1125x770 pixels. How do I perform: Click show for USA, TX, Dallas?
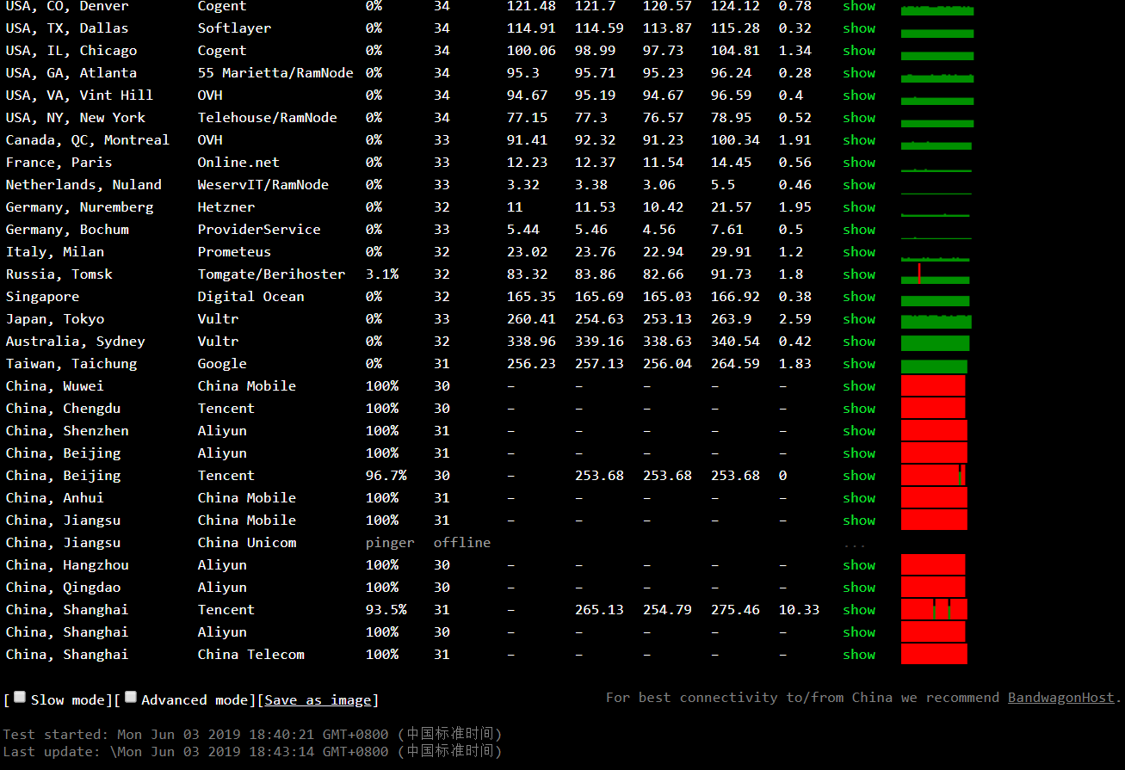click(x=859, y=28)
